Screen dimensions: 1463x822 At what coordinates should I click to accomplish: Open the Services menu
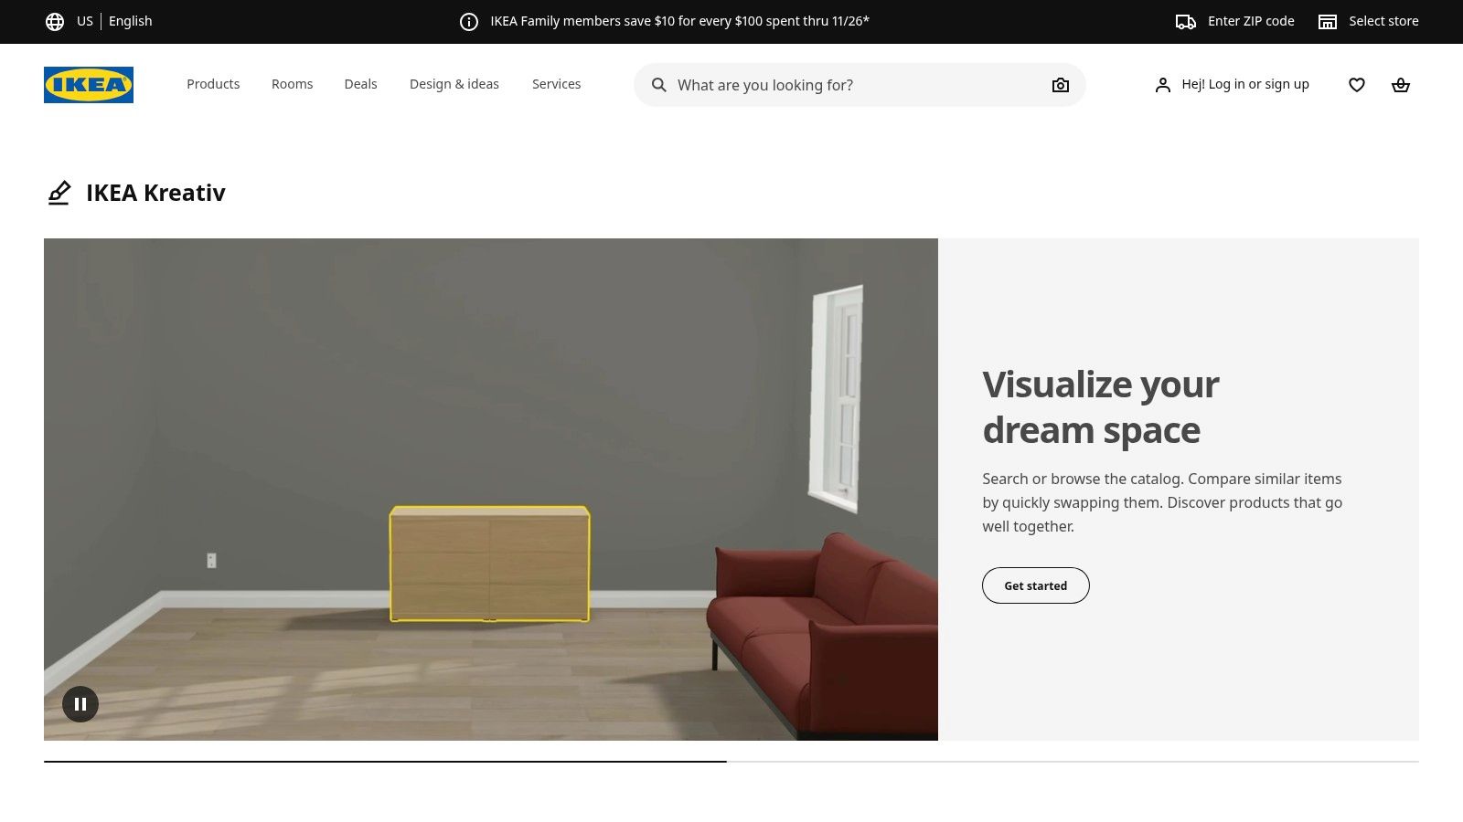(x=556, y=84)
